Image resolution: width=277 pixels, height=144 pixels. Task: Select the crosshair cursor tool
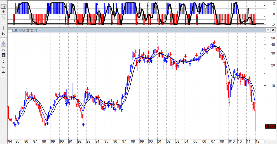pyautogui.click(x=4, y=11)
